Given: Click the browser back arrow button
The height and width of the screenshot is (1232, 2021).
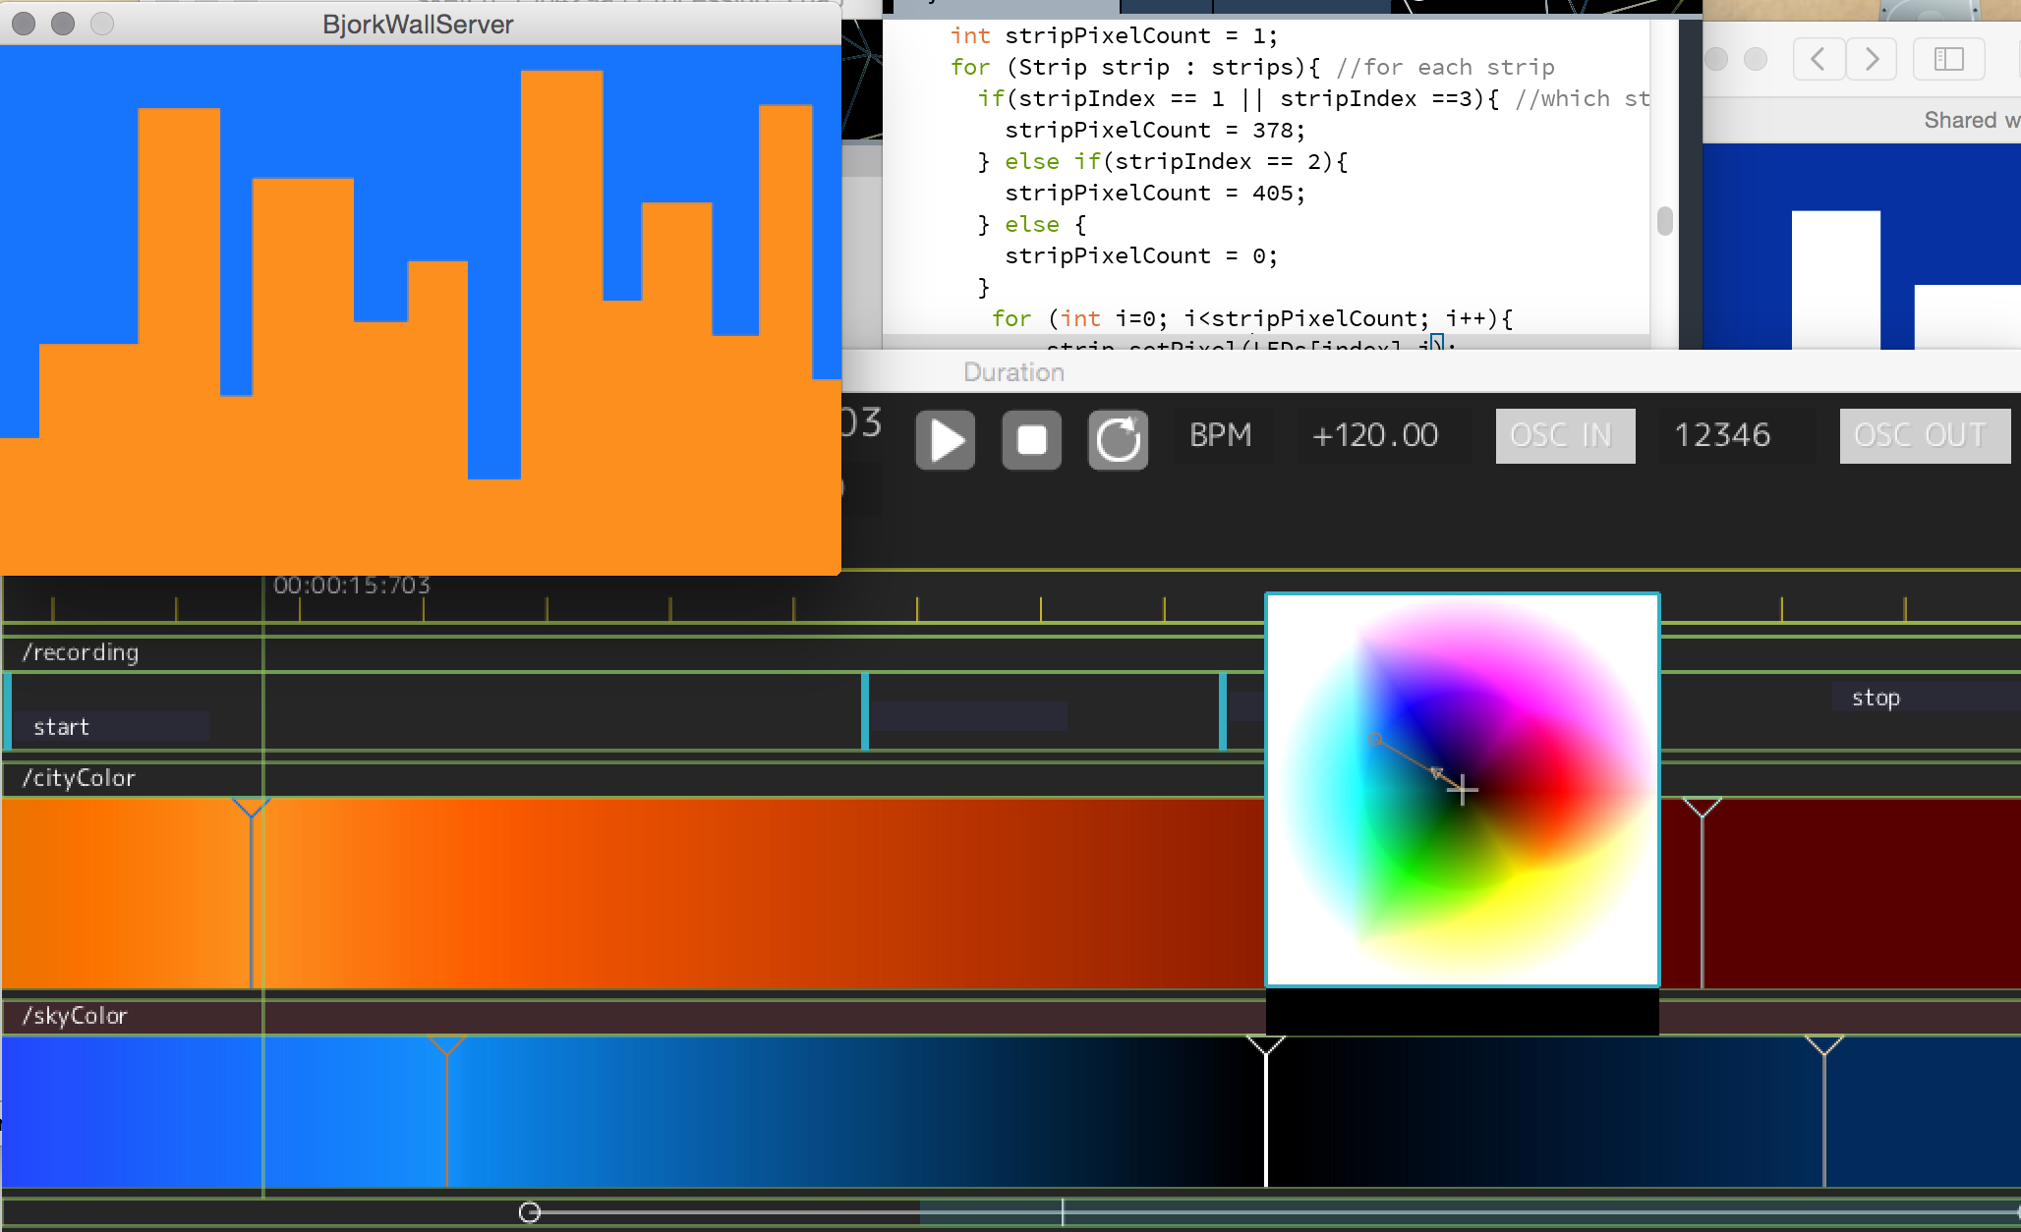Looking at the screenshot, I should tap(1819, 59).
